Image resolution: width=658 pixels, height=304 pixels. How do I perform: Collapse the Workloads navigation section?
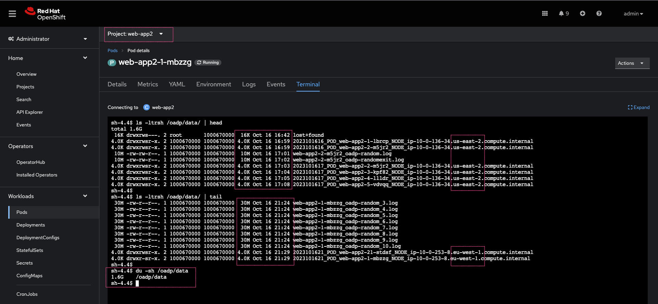(48, 196)
